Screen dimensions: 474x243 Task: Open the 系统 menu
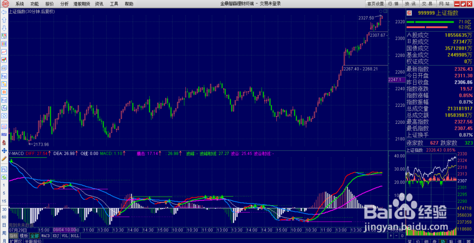tap(19, 4)
